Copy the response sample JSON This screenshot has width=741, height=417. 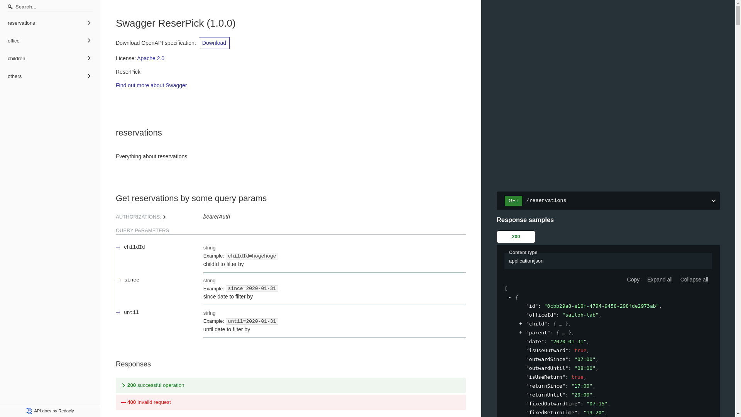click(x=633, y=280)
